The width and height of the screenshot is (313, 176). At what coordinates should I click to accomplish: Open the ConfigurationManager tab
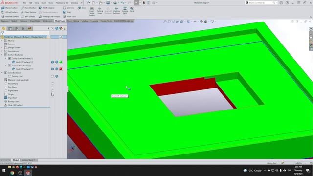(x=17, y=28)
